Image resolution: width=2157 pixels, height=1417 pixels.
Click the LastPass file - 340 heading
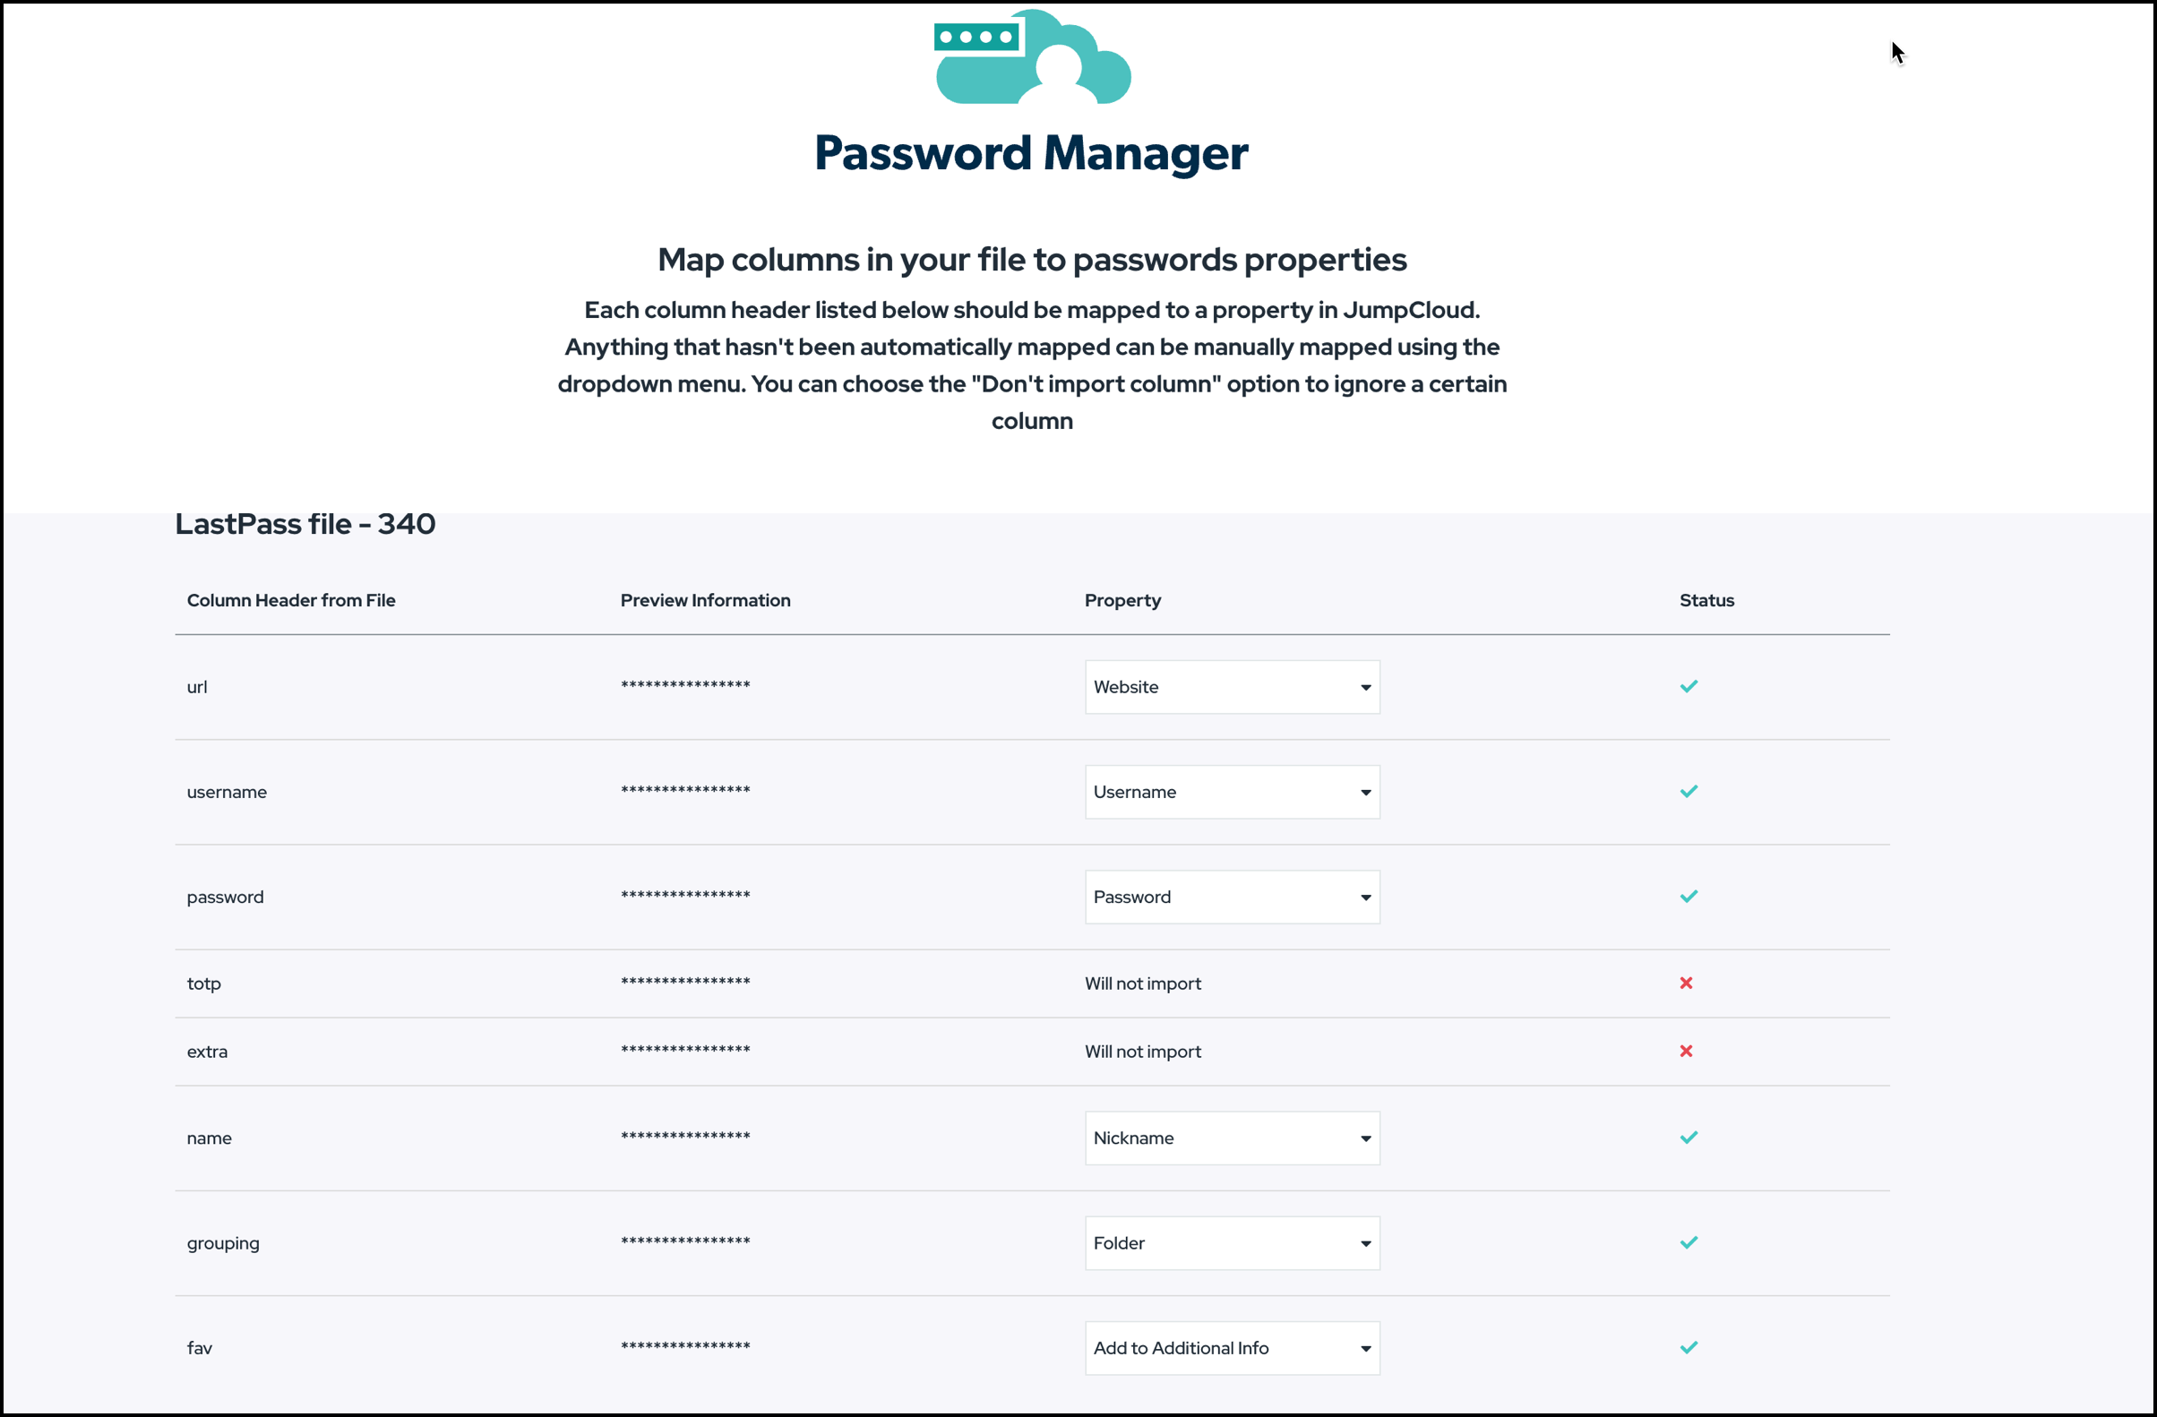point(305,523)
